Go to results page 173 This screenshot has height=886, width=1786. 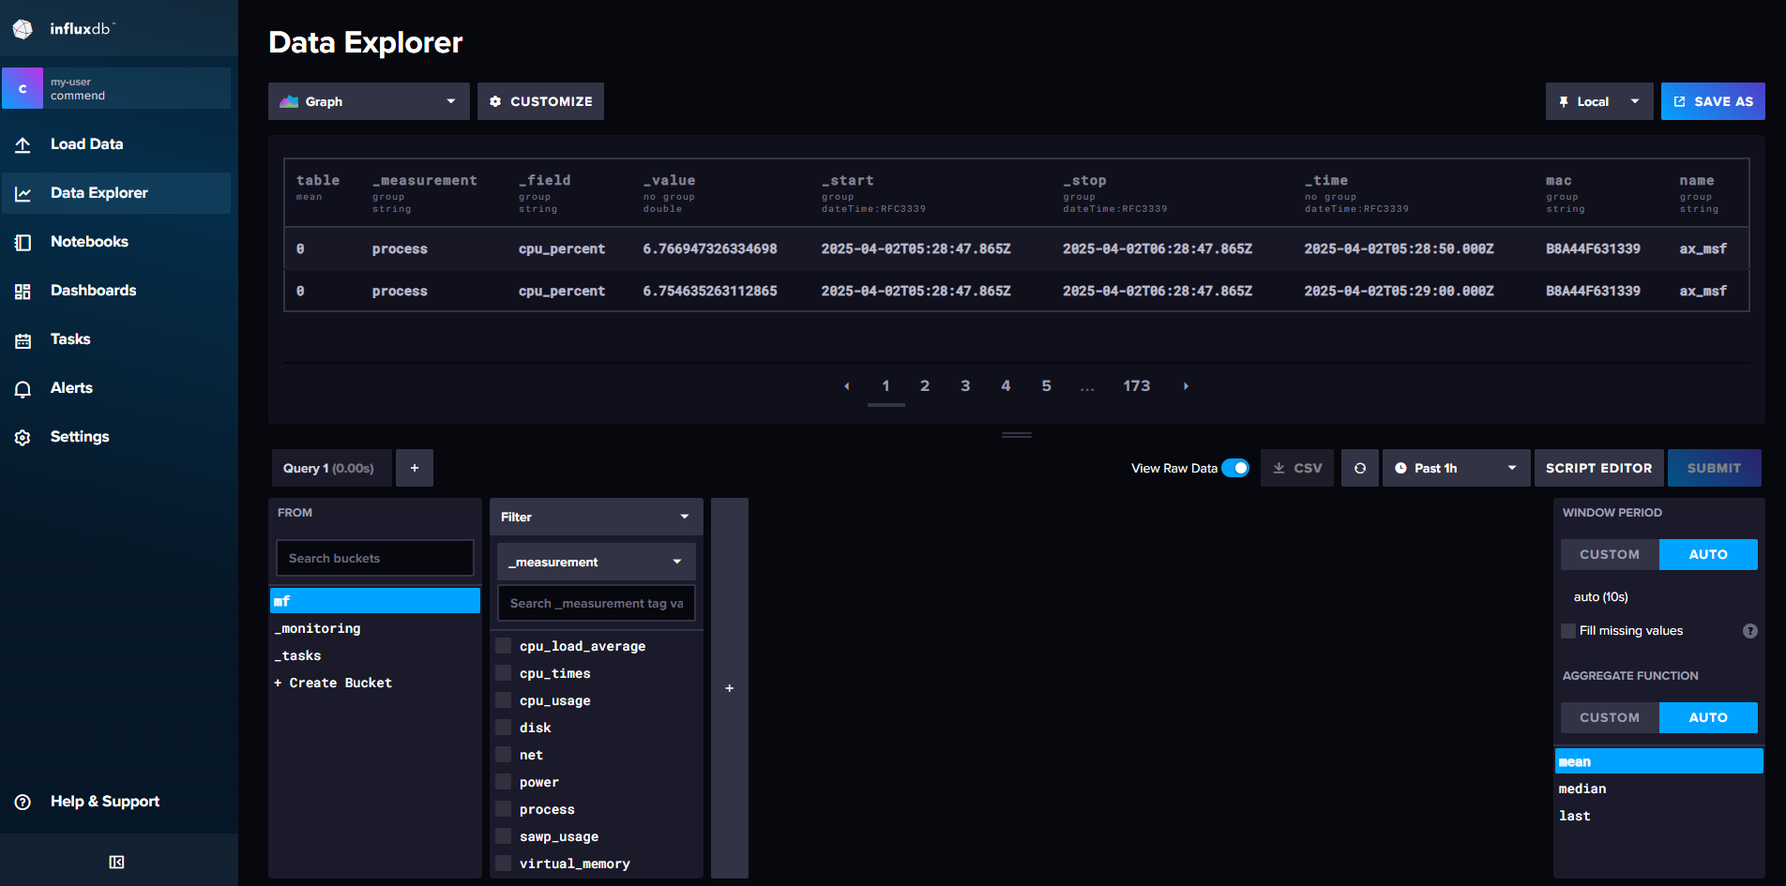tap(1137, 386)
